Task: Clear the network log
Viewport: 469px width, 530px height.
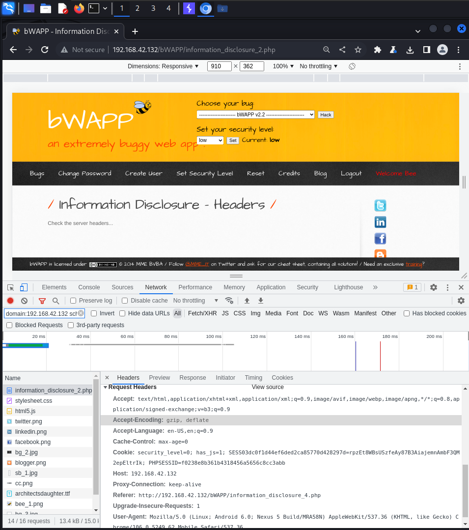Action: pos(24,301)
